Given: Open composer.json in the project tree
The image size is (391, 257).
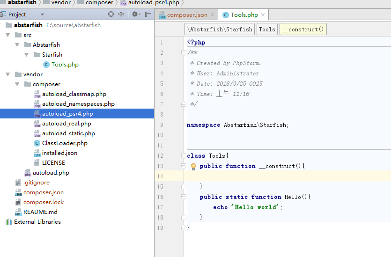Looking at the screenshot, I should coord(44,192).
